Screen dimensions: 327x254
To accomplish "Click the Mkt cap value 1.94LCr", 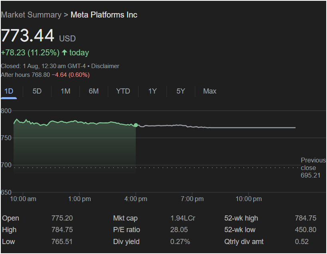I will pos(183,218).
